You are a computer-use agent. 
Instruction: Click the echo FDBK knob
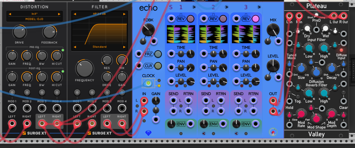[x=148, y=30]
